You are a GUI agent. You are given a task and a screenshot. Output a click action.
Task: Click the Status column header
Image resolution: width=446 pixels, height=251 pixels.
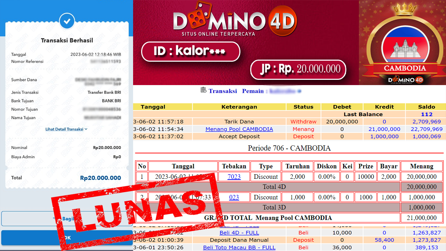tap(303, 107)
